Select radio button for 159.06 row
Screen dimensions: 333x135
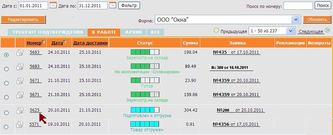coord(7,97)
